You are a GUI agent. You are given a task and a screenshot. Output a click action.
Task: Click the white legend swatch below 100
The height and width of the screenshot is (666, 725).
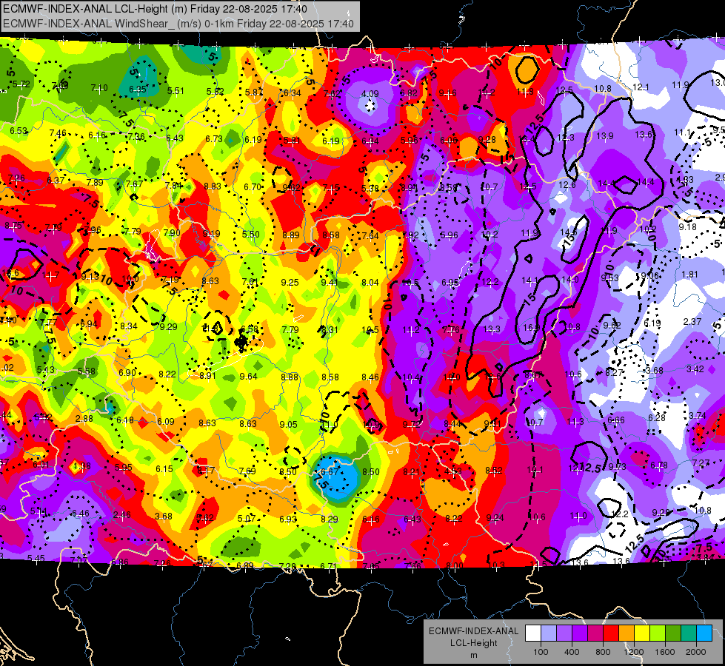(533, 633)
